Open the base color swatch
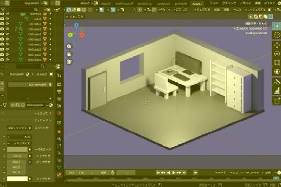The width and height of the screenshot is (281, 187). coord(17,150)
